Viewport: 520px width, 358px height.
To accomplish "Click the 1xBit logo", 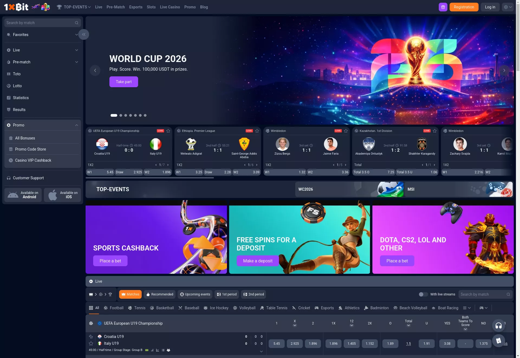I will tap(16, 7).
